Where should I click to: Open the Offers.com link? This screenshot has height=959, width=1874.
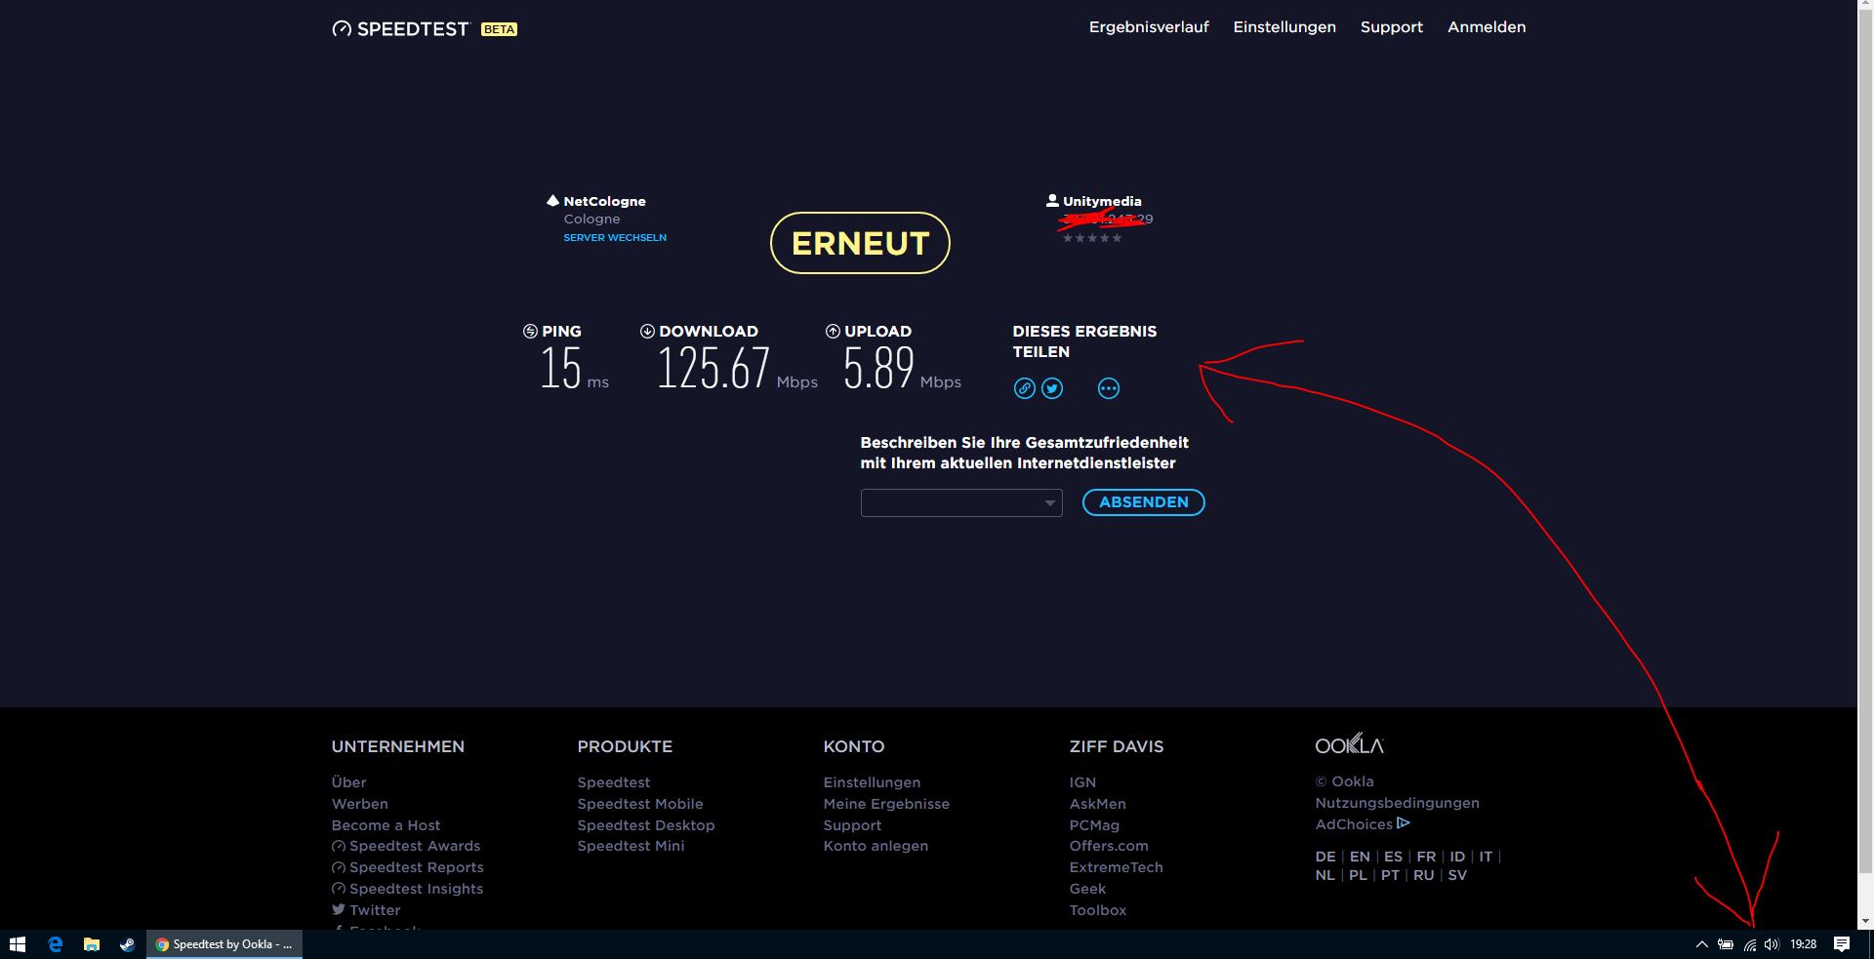1109,846
